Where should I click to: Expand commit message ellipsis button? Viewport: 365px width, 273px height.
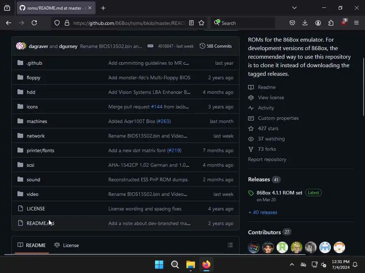click(x=150, y=46)
